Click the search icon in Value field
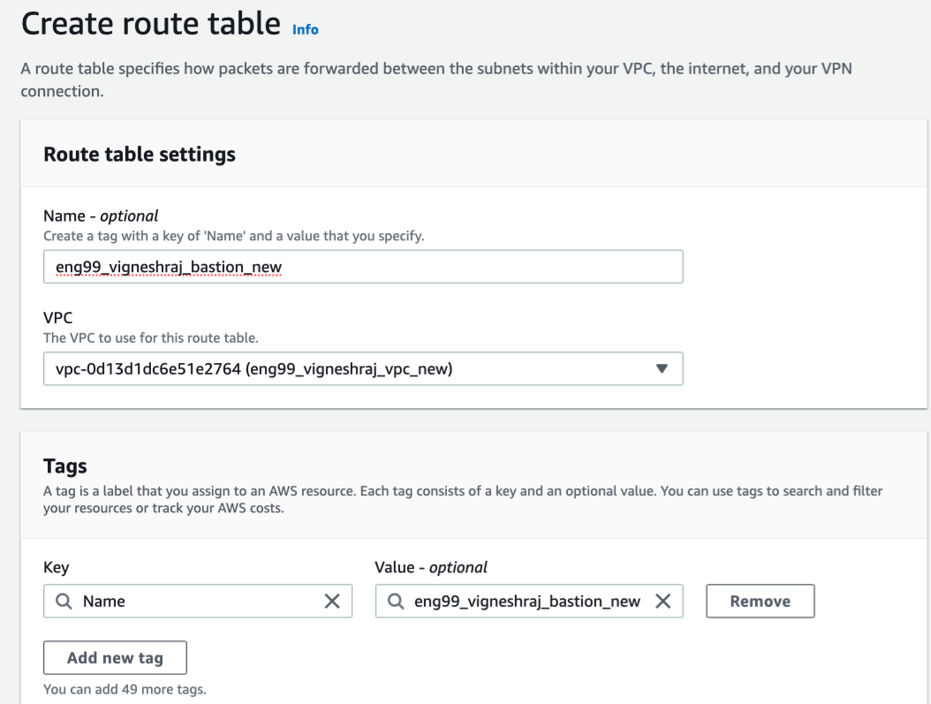The height and width of the screenshot is (704, 931). pyautogui.click(x=395, y=602)
